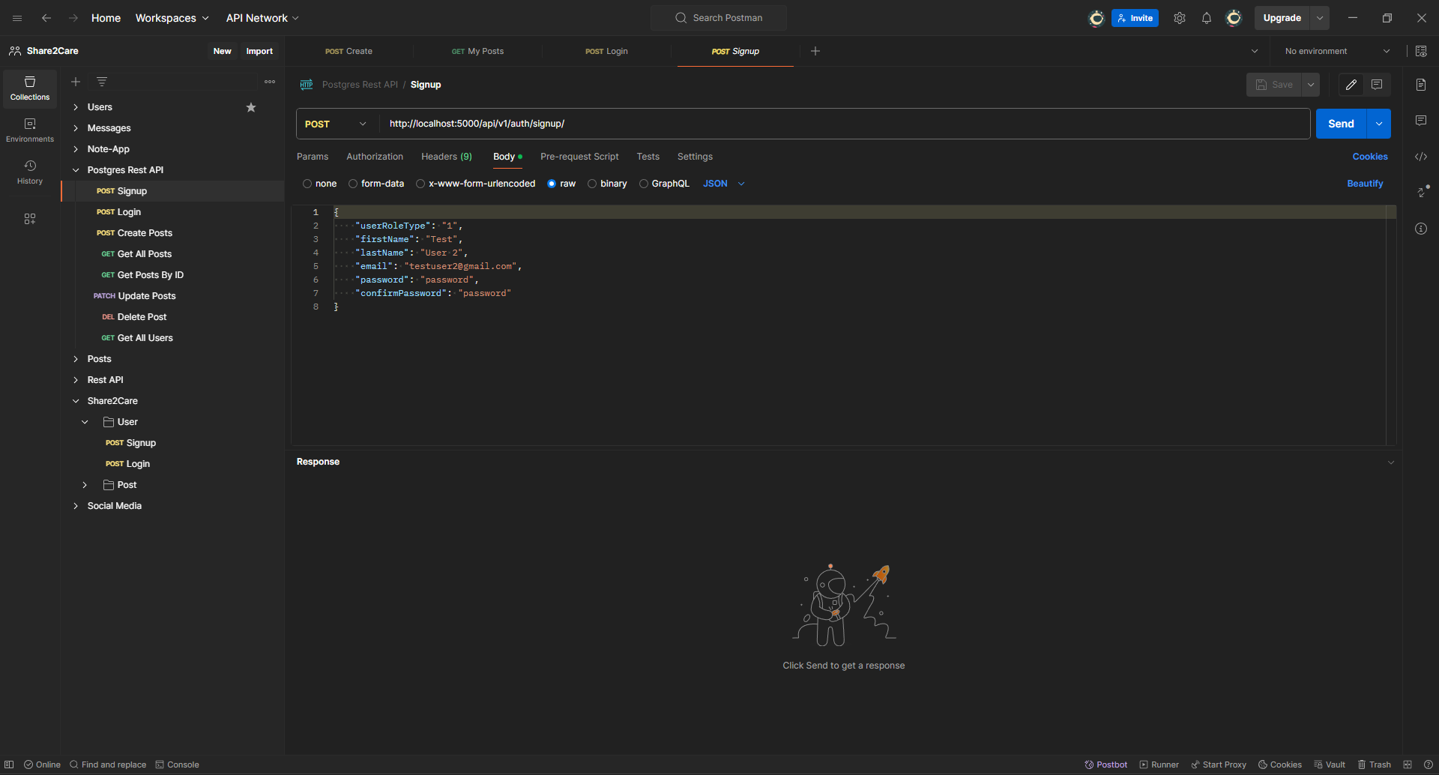Open collections more options ellipsis
Viewport: 1439px width, 775px height.
coord(270,82)
